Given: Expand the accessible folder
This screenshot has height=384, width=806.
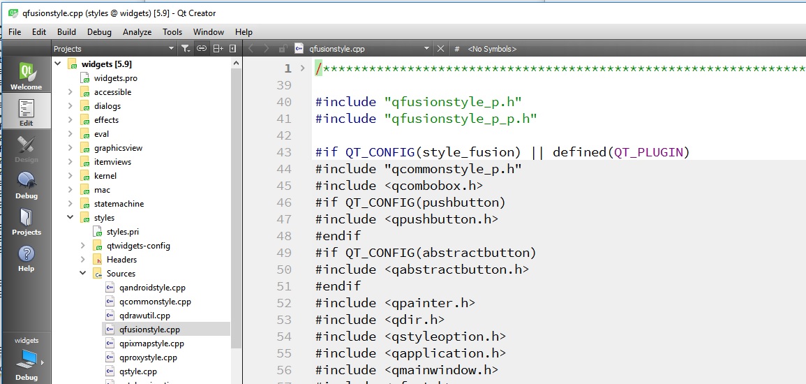Looking at the screenshot, I should (x=70, y=92).
